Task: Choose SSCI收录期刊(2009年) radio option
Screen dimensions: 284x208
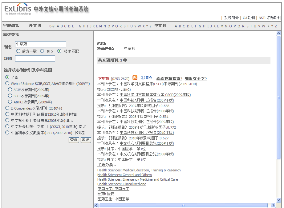Action: (x=10, y=96)
